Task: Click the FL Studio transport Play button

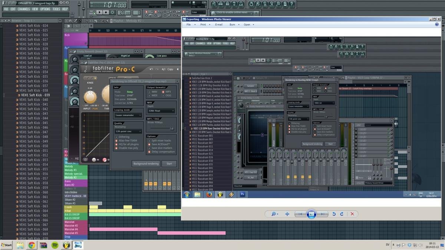Action: (99, 12)
